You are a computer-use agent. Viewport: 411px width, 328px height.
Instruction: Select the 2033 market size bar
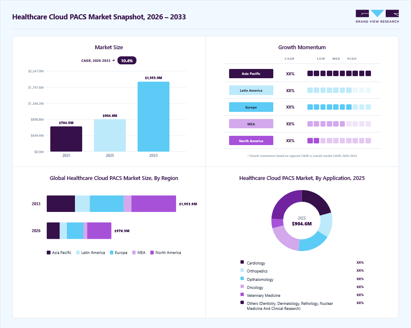[x=153, y=117]
